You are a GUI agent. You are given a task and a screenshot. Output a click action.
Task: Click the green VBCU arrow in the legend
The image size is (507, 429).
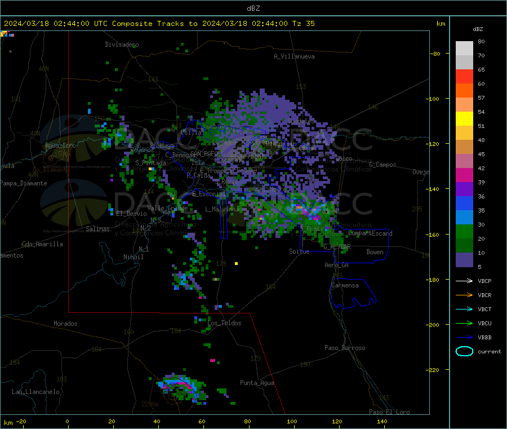click(464, 323)
